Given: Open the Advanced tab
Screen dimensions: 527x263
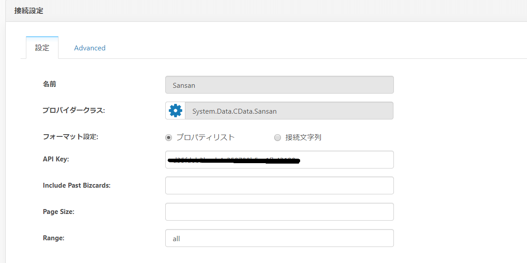Looking at the screenshot, I should pyautogui.click(x=90, y=48).
